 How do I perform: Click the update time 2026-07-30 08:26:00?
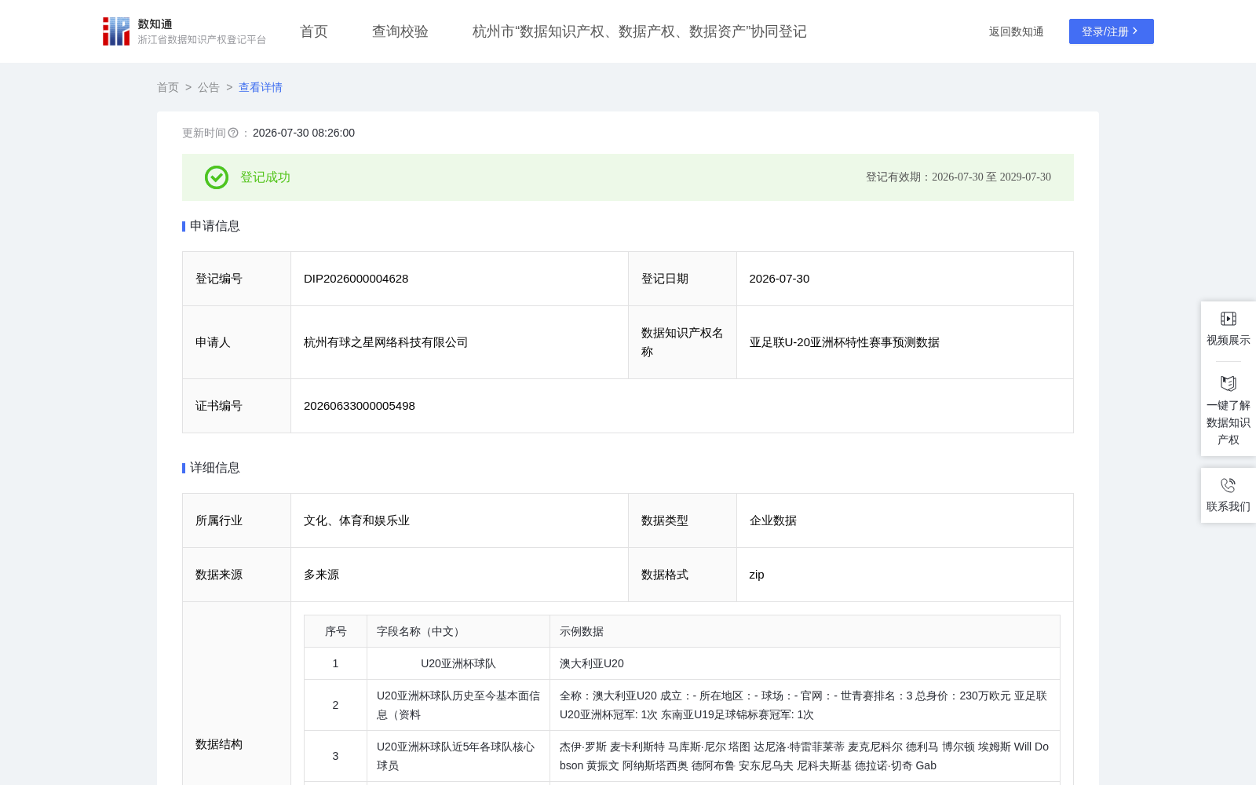[x=304, y=133]
